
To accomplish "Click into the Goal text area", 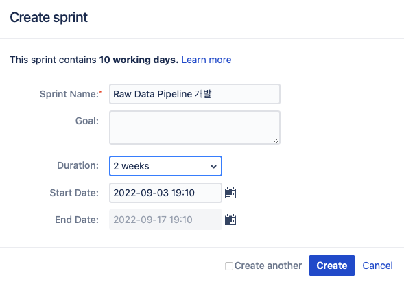I will click(195, 128).
